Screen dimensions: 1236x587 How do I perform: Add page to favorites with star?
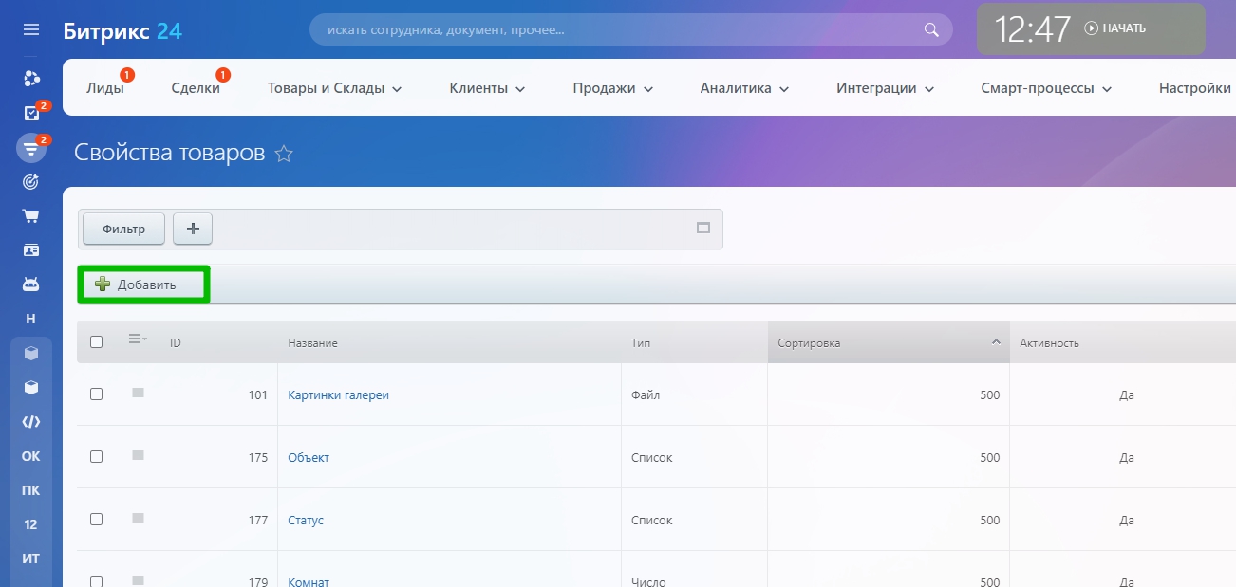click(283, 154)
